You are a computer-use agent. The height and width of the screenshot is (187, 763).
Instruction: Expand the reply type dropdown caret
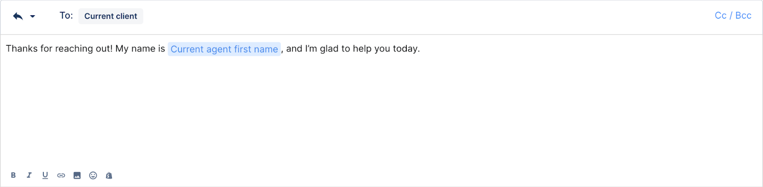tap(32, 17)
